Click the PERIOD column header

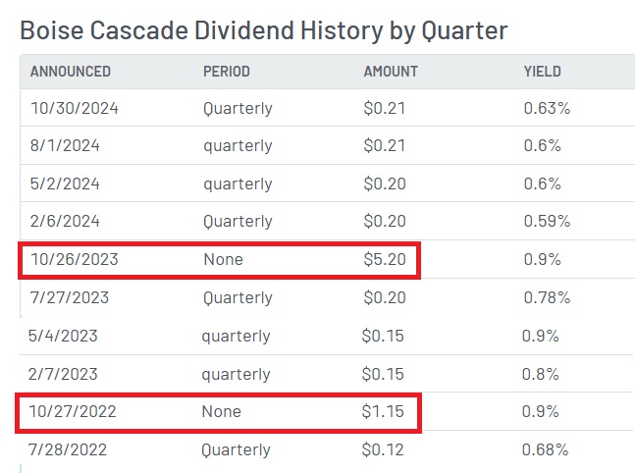click(x=227, y=72)
